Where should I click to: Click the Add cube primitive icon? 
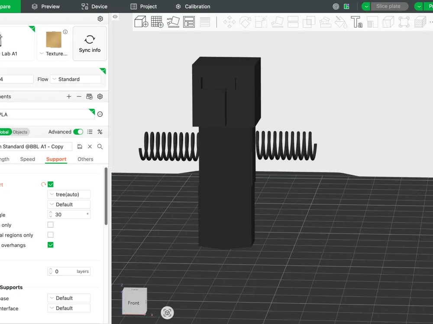pos(141,22)
